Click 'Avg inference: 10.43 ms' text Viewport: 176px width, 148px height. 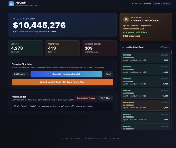(x=46, y=32)
